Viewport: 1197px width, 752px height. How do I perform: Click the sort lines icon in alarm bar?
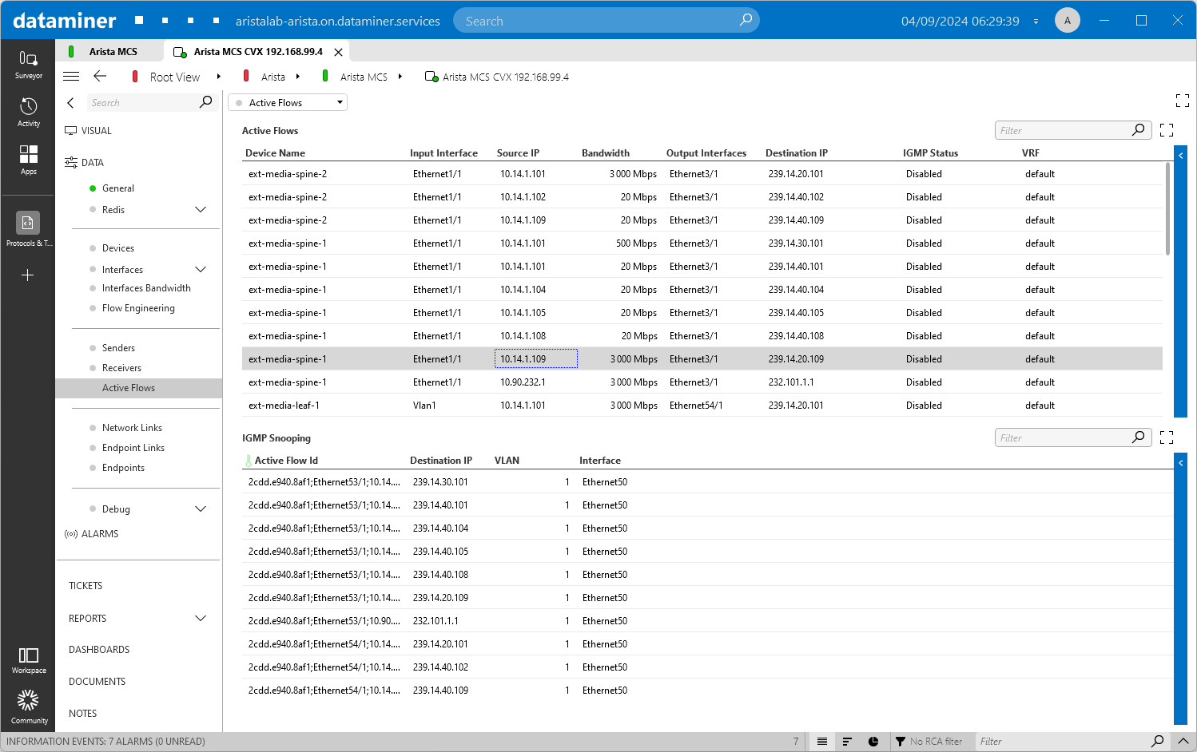click(x=847, y=742)
